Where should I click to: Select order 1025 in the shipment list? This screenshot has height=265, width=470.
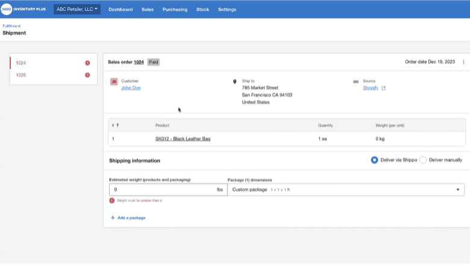[x=22, y=75]
